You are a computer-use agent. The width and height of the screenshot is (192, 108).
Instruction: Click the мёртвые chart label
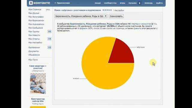pos(141,47)
